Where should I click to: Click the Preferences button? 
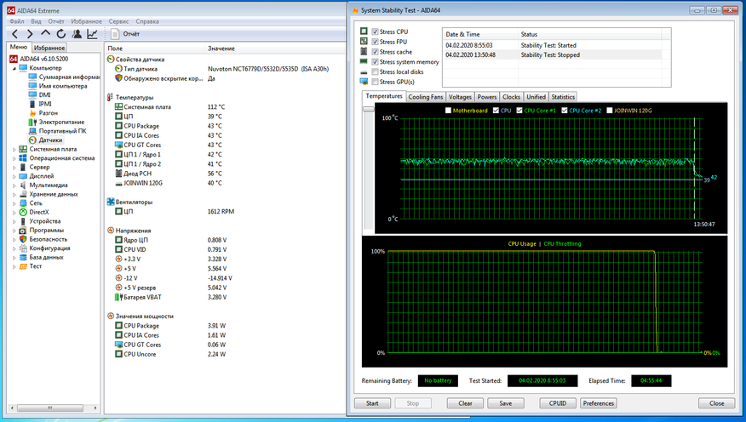coord(599,403)
